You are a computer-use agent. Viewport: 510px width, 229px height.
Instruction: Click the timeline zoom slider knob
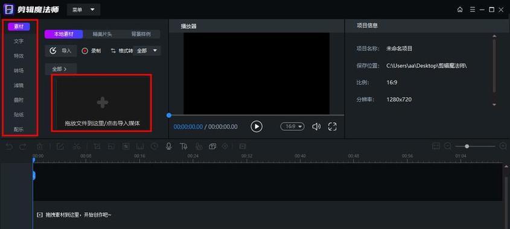coord(467,146)
